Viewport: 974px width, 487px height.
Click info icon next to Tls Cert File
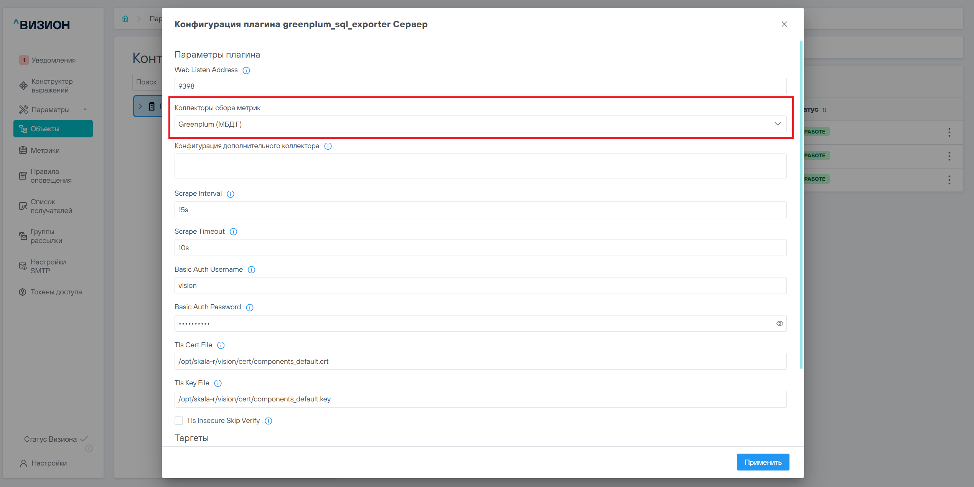221,345
